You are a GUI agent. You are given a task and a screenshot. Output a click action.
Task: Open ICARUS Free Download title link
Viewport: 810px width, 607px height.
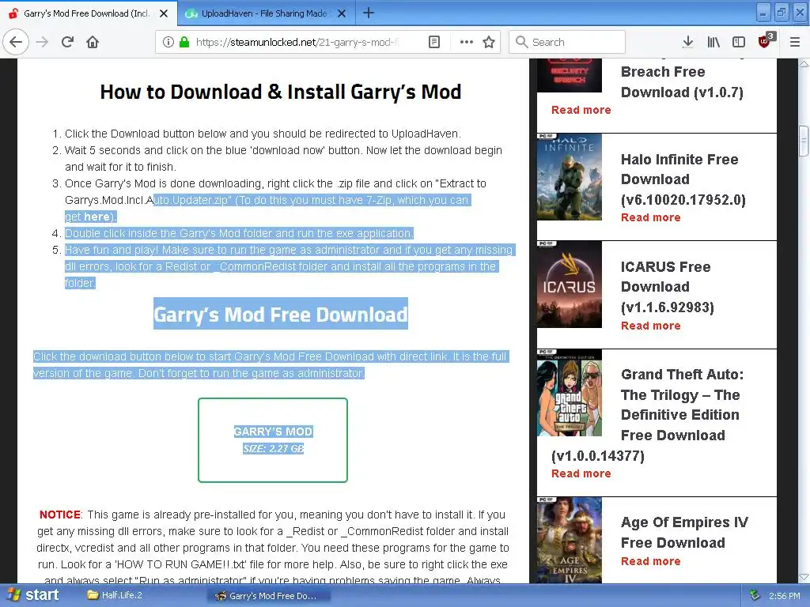(x=668, y=287)
